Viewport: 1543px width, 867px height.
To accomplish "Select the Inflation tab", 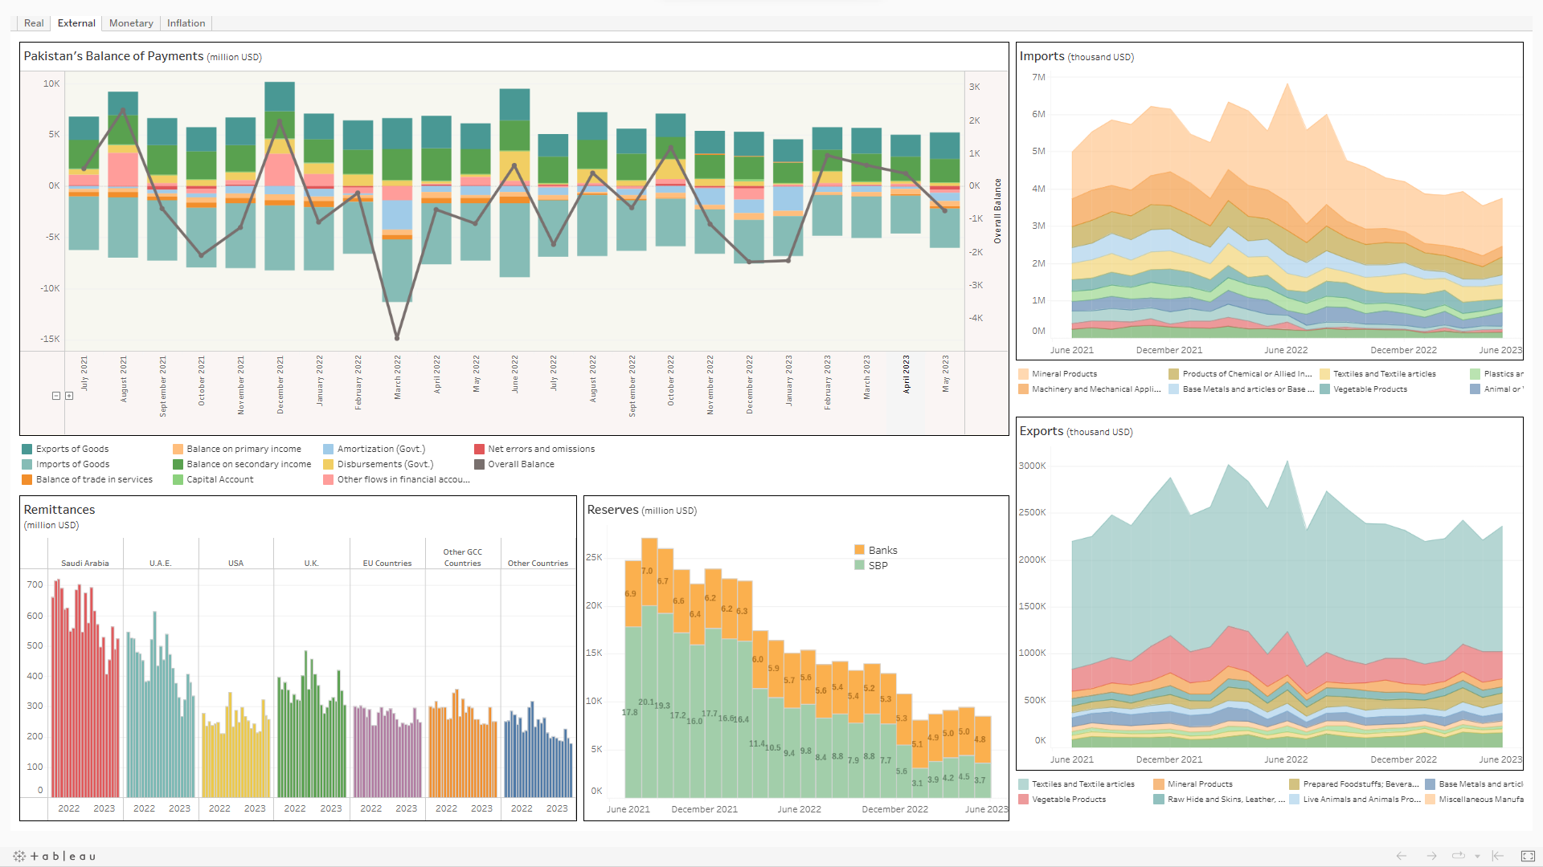I will point(186,23).
